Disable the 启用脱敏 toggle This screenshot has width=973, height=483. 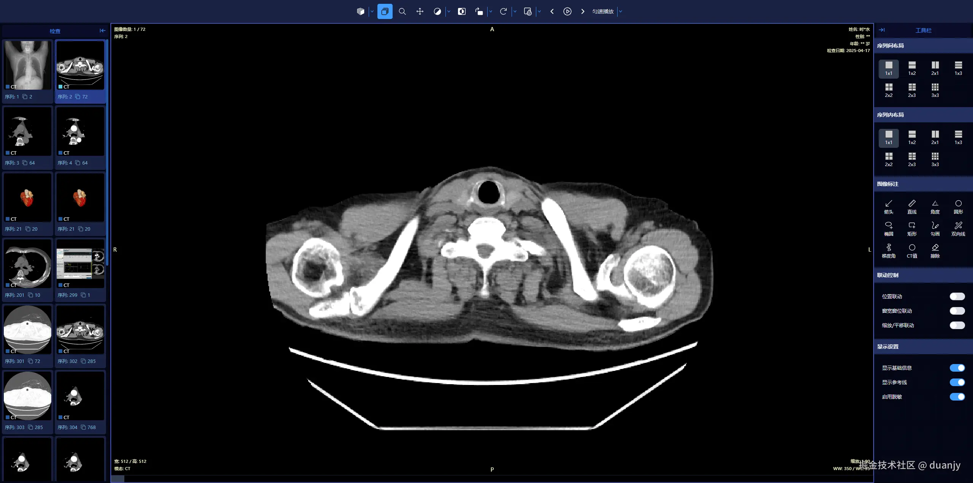(957, 397)
